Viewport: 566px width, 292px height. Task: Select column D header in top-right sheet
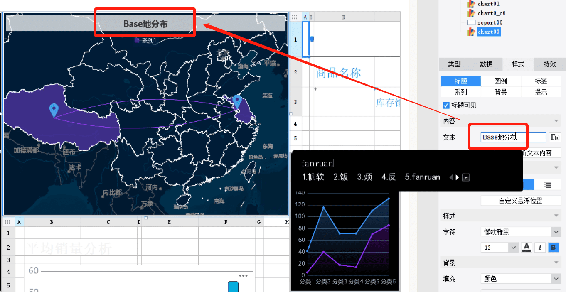tap(344, 17)
